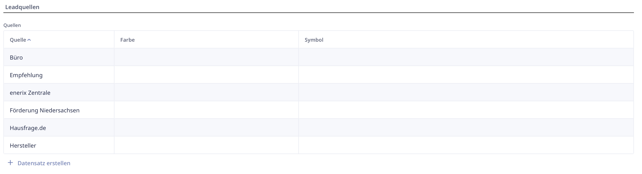Click the Farbe cell for Büro
This screenshot has height=174, width=642.
point(206,57)
